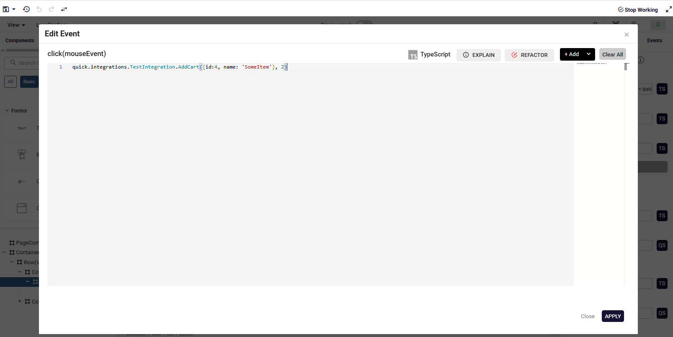Click the undo arrow icon
673x337 pixels.
(39, 9)
